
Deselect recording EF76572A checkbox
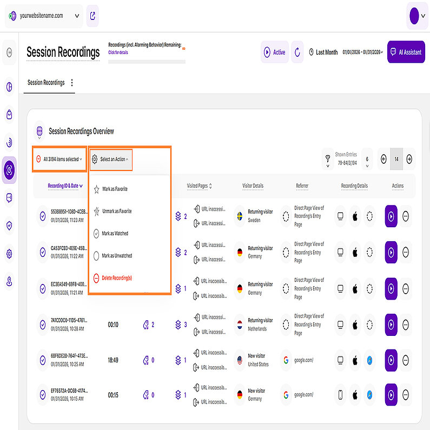[42, 395]
